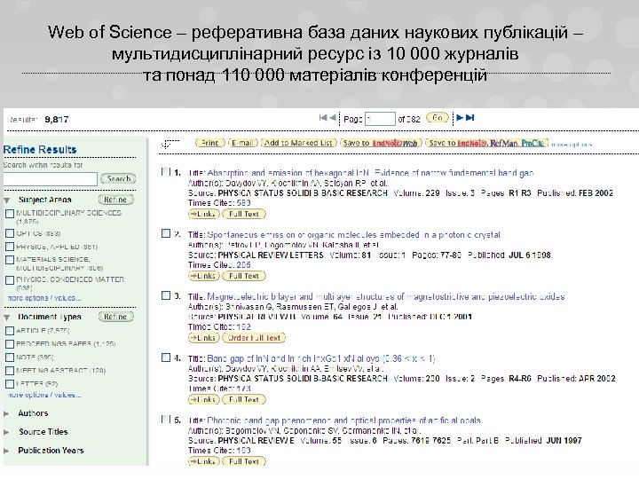Click Links button under result 3

204,338
